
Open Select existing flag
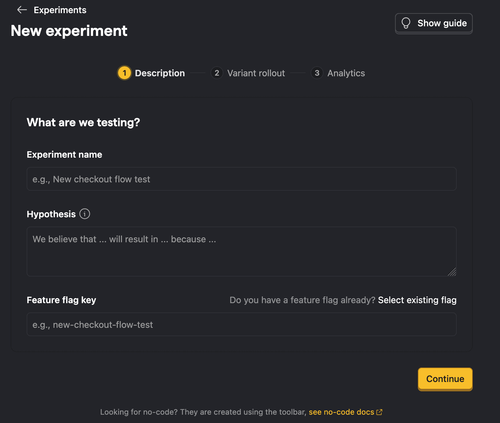pyautogui.click(x=417, y=300)
